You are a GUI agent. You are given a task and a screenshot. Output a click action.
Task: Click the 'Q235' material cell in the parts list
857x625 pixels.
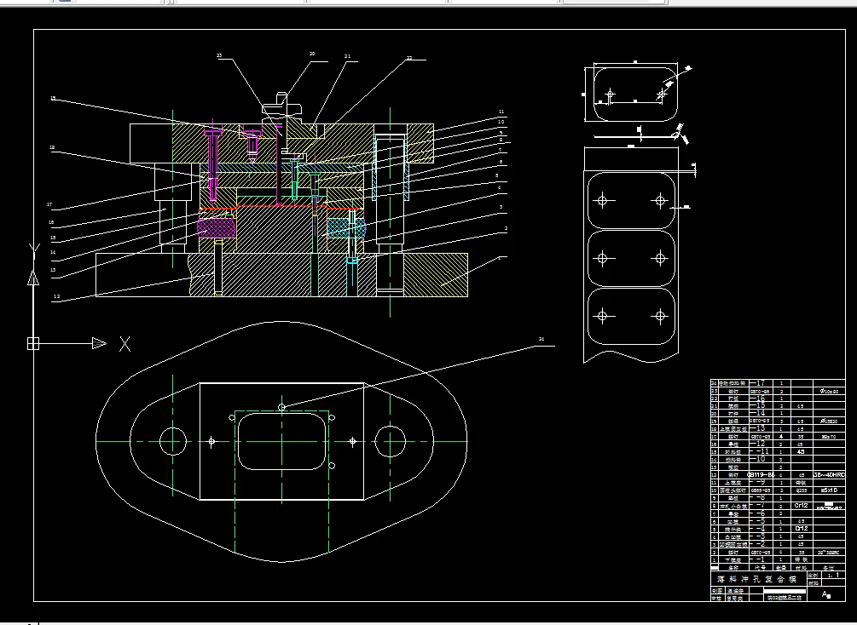coord(802,490)
